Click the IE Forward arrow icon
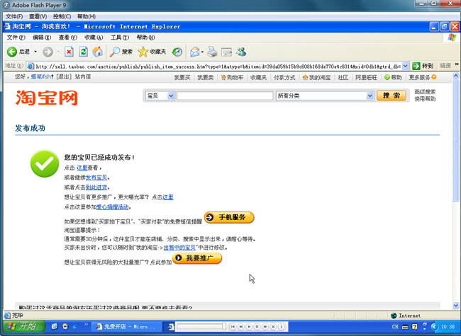Viewport: 461px width, 336px height. 48,52
